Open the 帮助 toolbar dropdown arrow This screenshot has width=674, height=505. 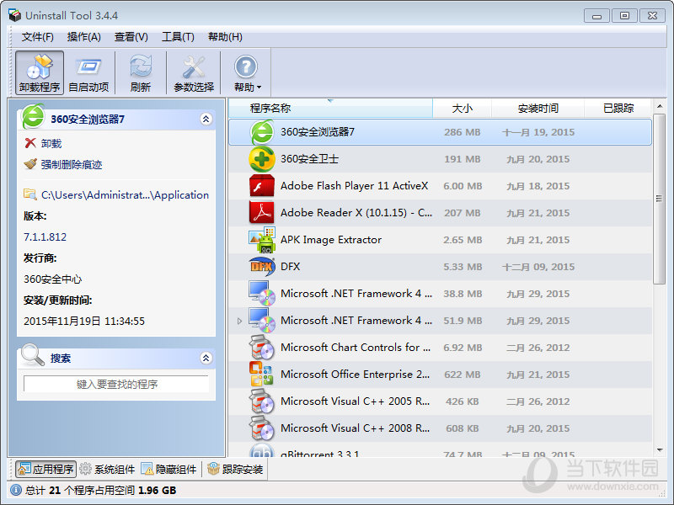pos(259,88)
